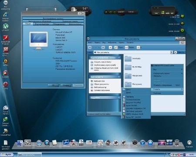Open Tools menu in Explorer window
This screenshot has height=157, width=196.
(x=122, y=42)
